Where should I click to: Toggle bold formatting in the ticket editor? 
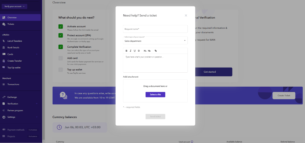click(x=126, y=51)
